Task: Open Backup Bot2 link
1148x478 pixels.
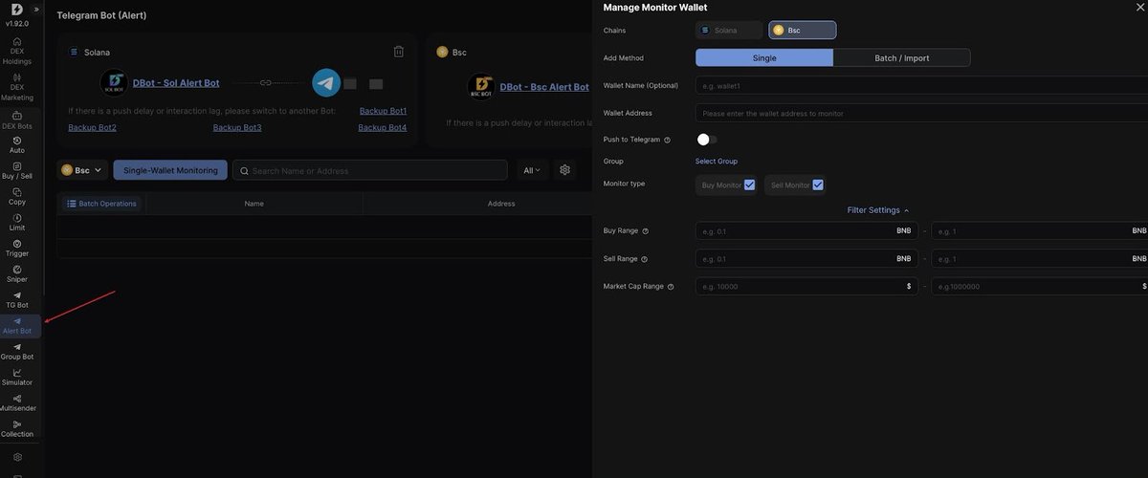Action: [92, 127]
